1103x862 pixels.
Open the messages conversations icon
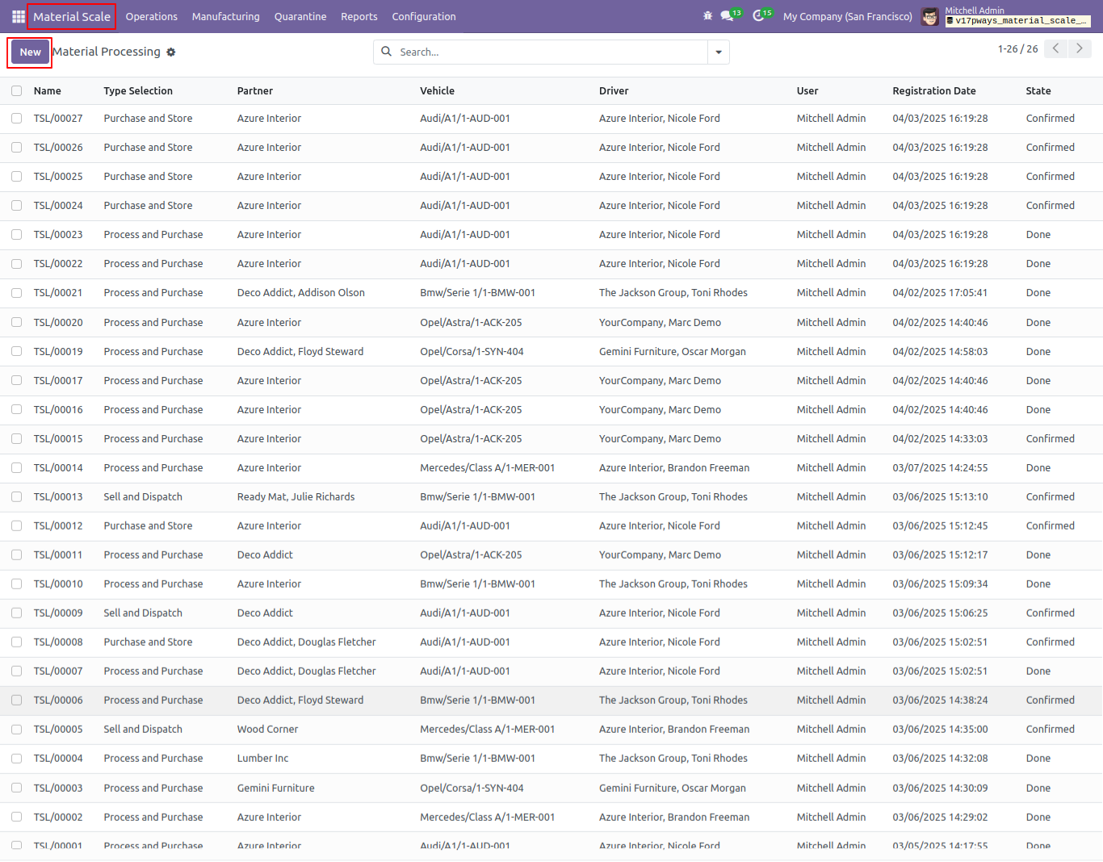727,16
